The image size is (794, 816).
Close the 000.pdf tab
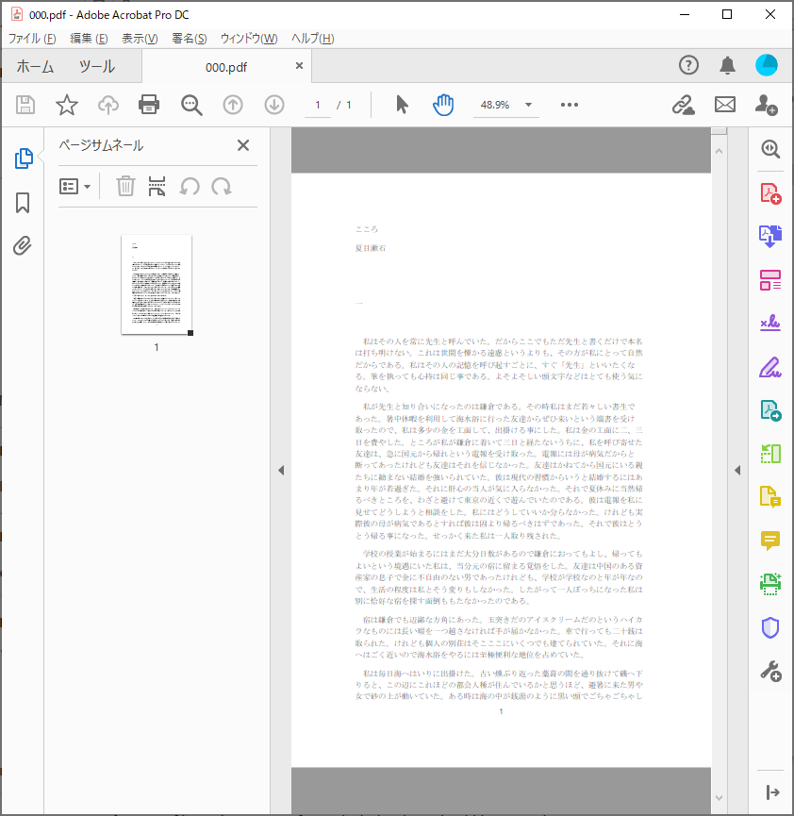click(299, 66)
